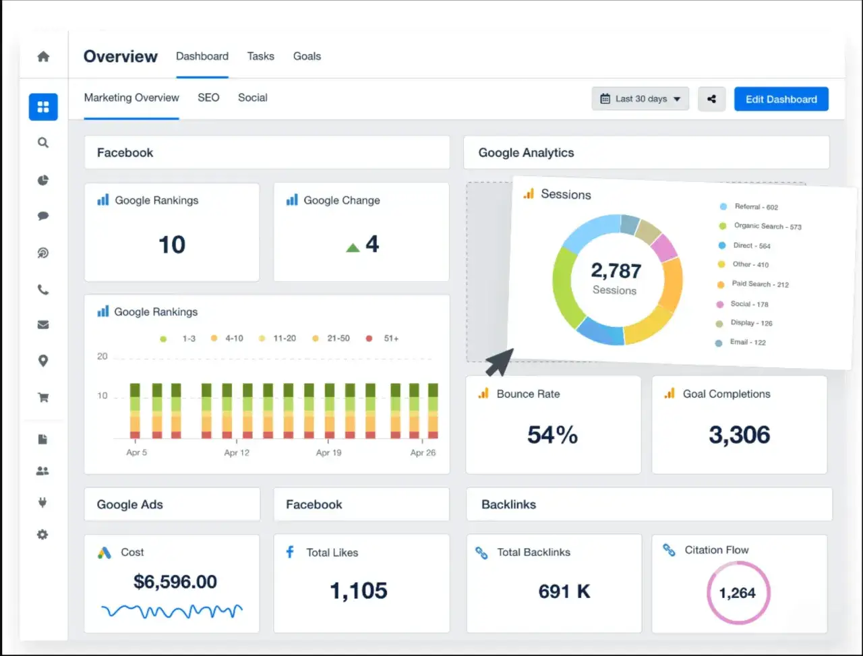This screenshot has height=656, width=863.
Task: Switch to the Dashboard tab
Action: click(x=202, y=57)
